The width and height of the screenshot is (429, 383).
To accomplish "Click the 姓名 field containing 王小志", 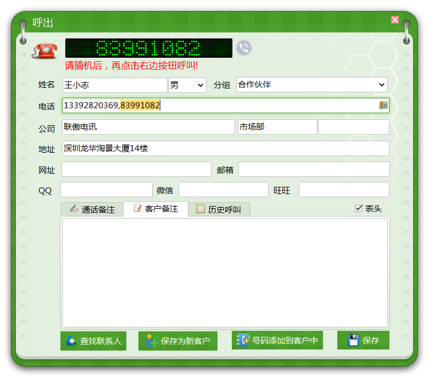I will coord(114,85).
